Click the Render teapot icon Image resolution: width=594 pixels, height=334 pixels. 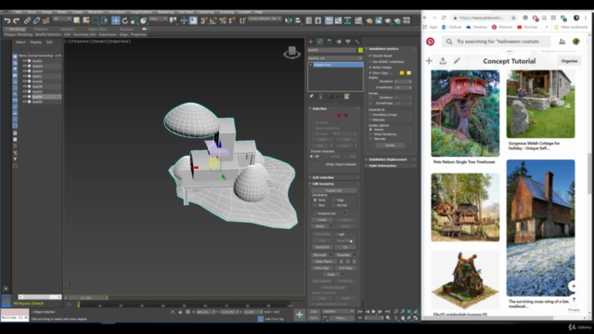pos(388,20)
